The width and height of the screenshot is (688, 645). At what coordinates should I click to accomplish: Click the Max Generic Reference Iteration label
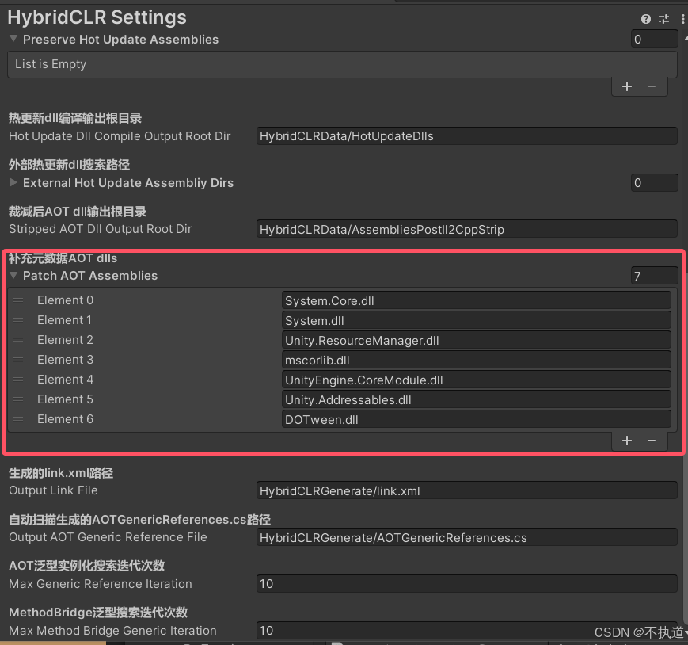(101, 583)
